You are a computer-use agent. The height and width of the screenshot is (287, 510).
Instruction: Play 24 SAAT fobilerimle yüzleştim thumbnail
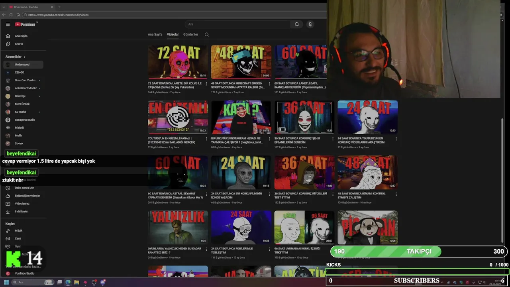coord(241,228)
